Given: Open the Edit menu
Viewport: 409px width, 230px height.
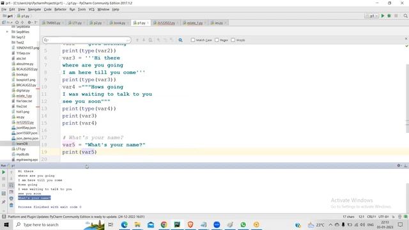Looking at the screenshot, I should 12,10.
